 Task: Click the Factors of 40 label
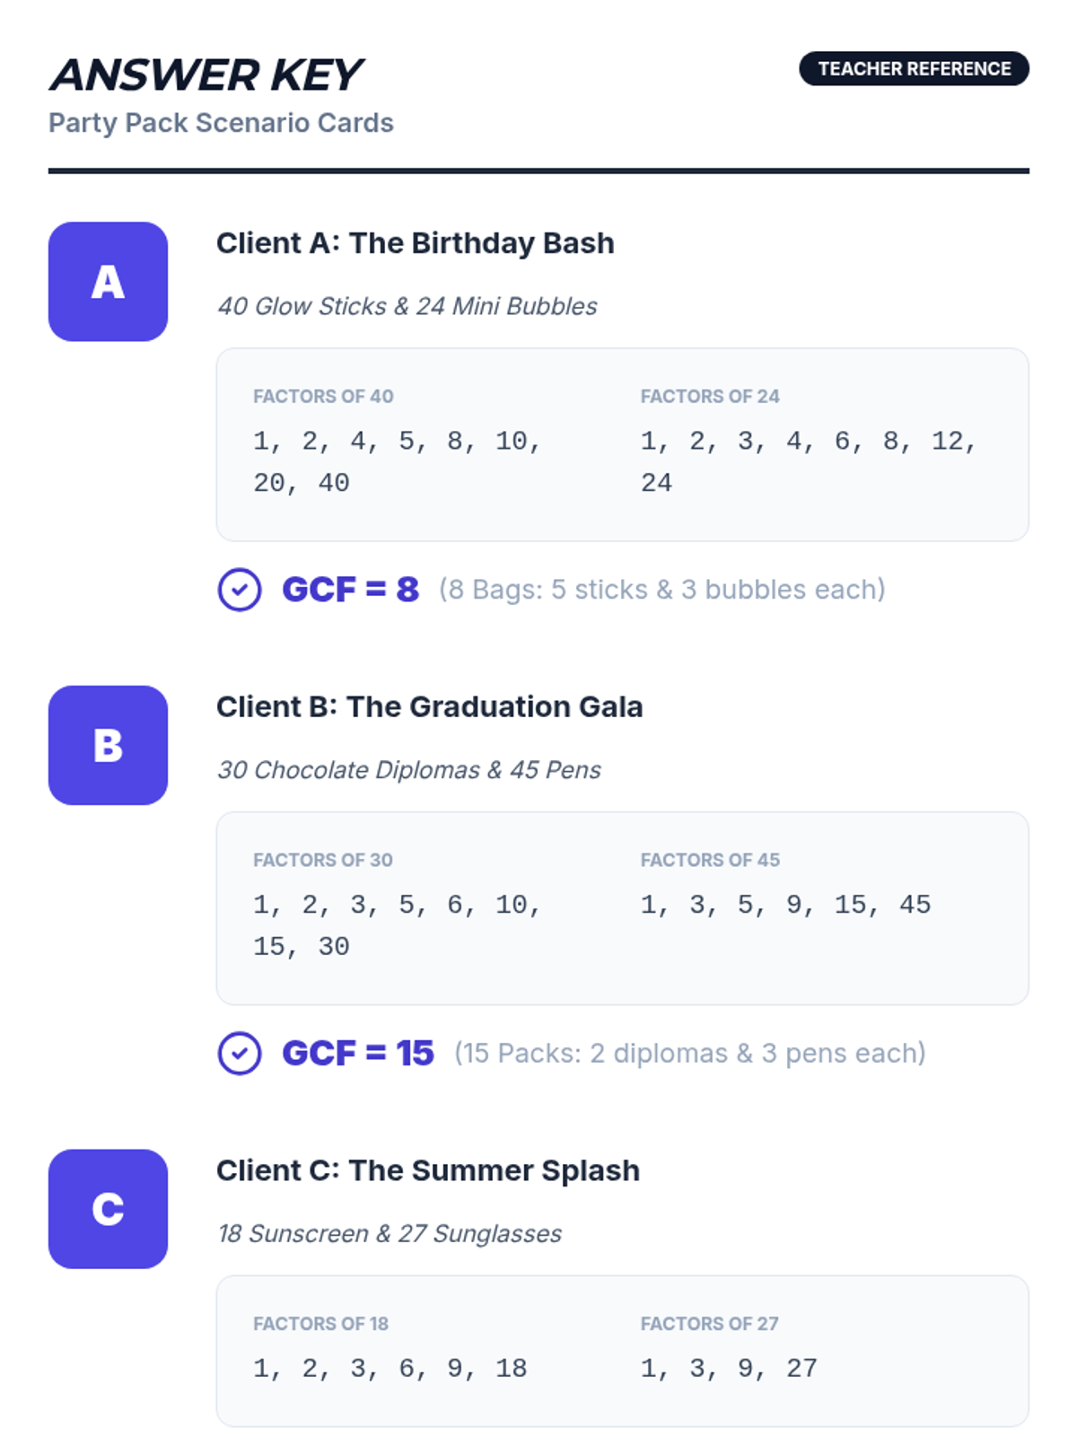click(323, 397)
